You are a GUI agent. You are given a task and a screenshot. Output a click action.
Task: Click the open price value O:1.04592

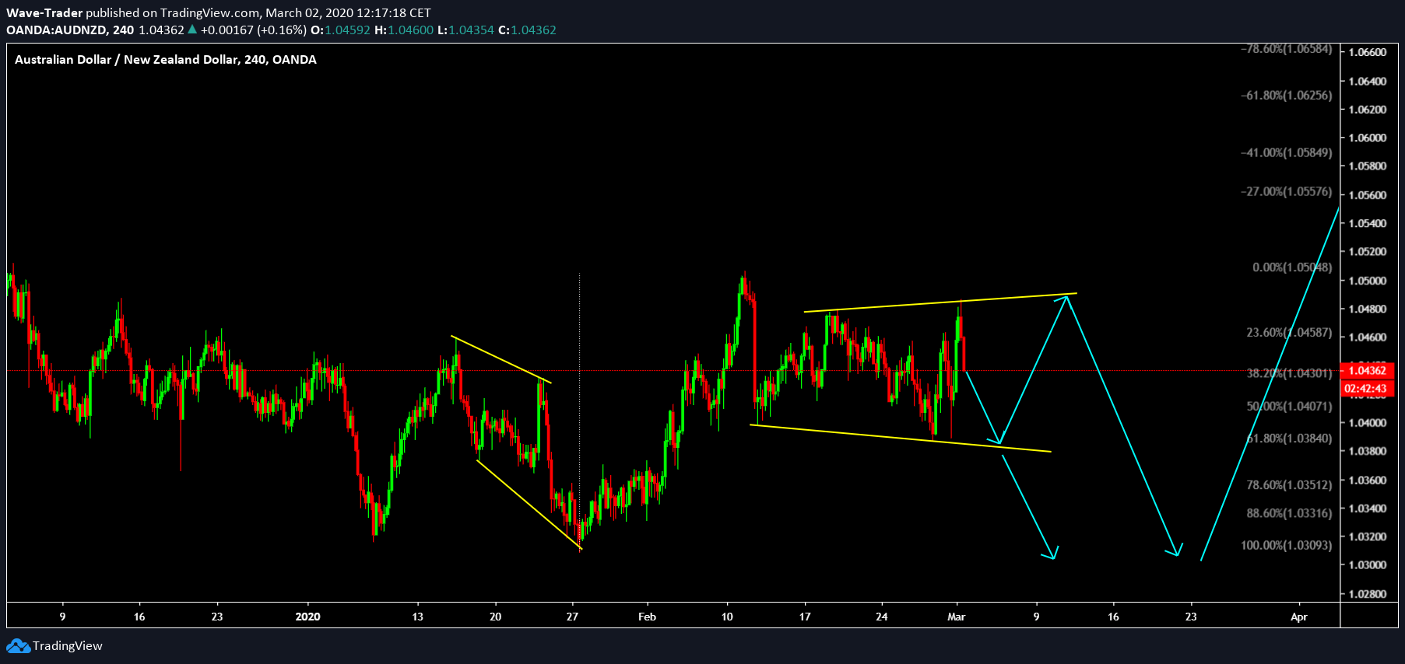coord(340,30)
